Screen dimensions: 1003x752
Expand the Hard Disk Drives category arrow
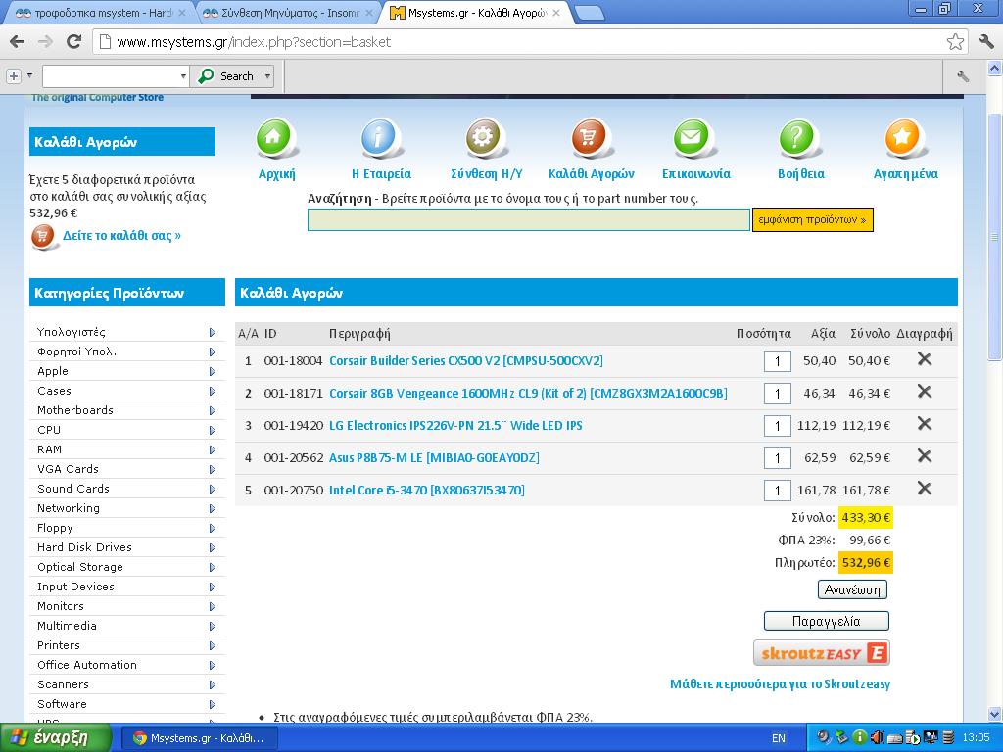click(x=213, y=548)
